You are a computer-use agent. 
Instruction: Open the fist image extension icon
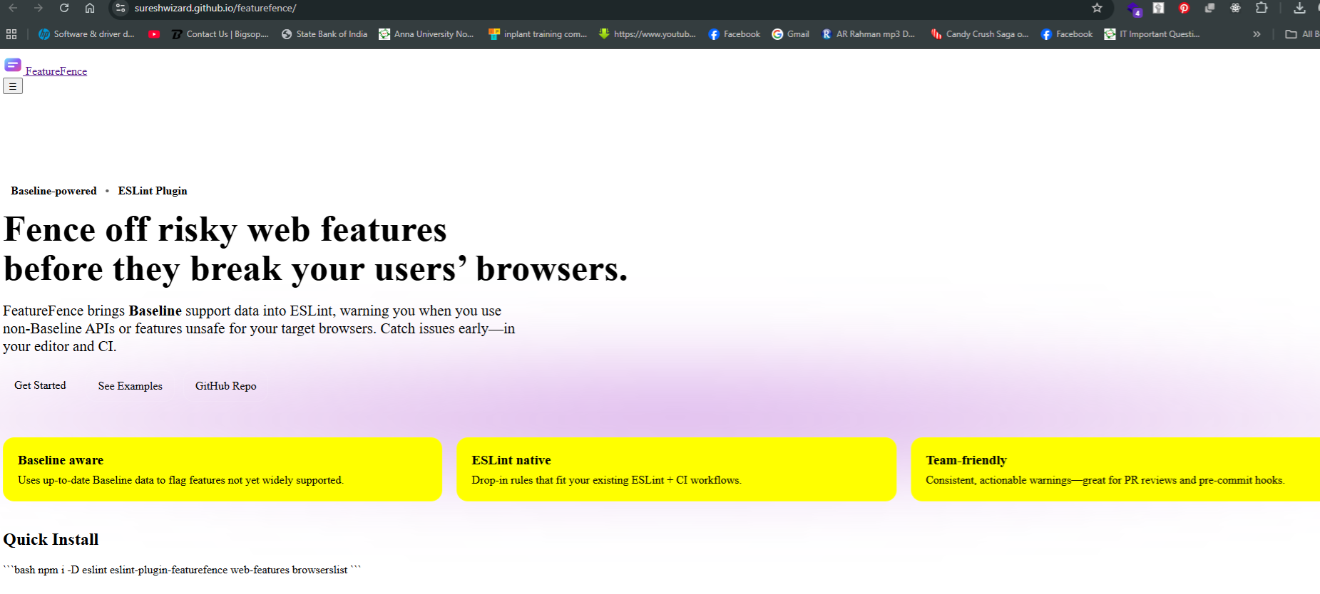click(x=1158, y=8)
